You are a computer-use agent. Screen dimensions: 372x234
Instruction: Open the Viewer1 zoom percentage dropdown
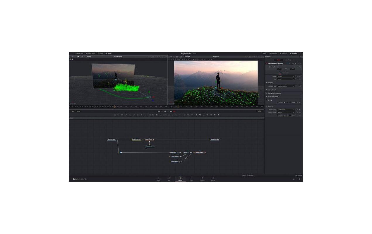pyautogui.click(x=73, y=56)
